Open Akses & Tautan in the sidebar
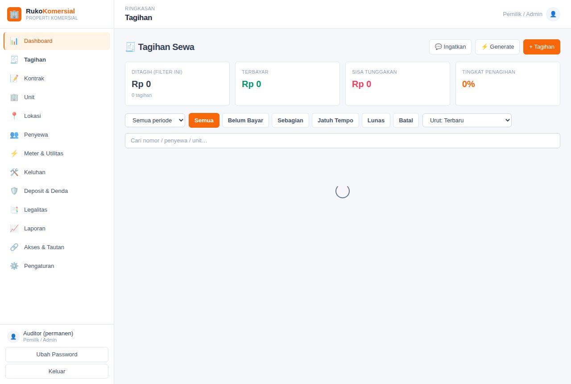The width and height of the screenshot is (571, 384). click(x=57, y=247)
